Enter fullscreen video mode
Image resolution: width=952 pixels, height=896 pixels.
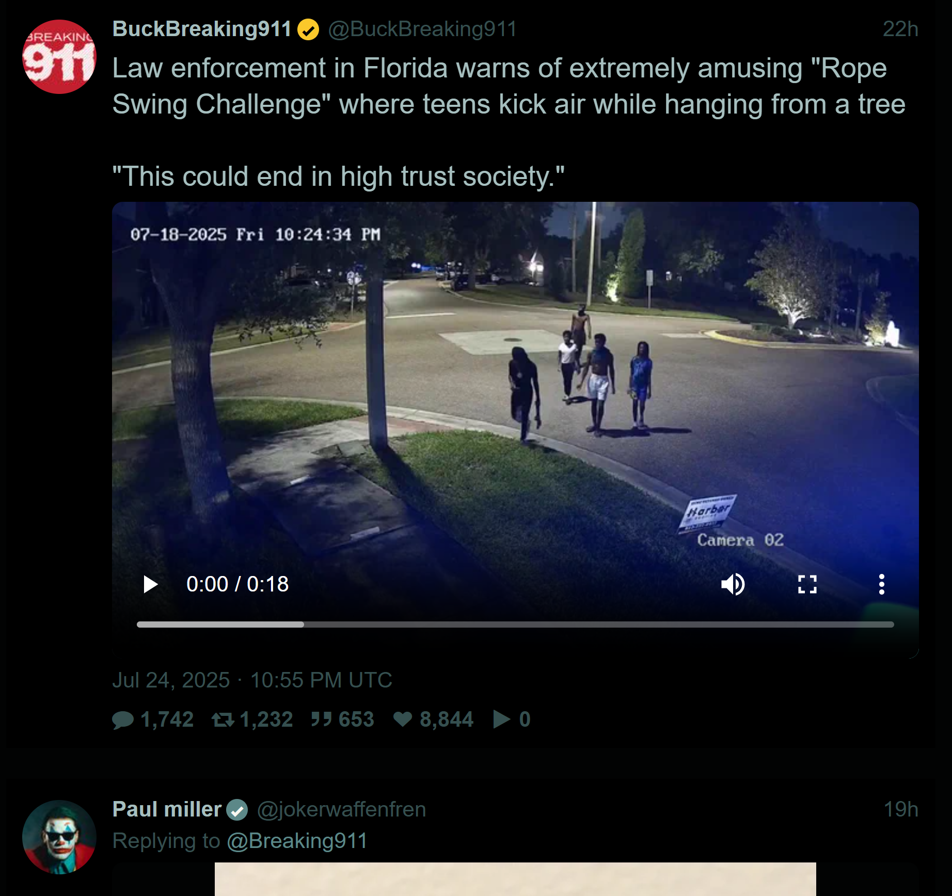coord(807,584)
